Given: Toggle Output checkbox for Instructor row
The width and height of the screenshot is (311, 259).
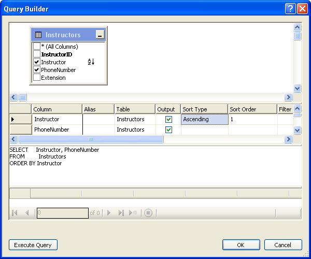Looking at the screenshot, I should pyautogui.click(x=168, y=119).
